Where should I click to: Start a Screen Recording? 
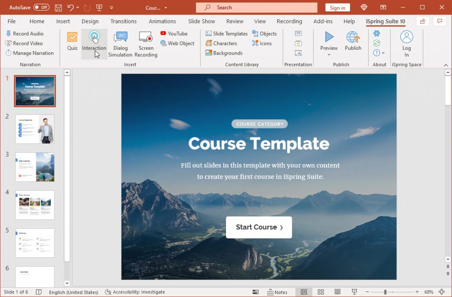click(x=146, y=42)
